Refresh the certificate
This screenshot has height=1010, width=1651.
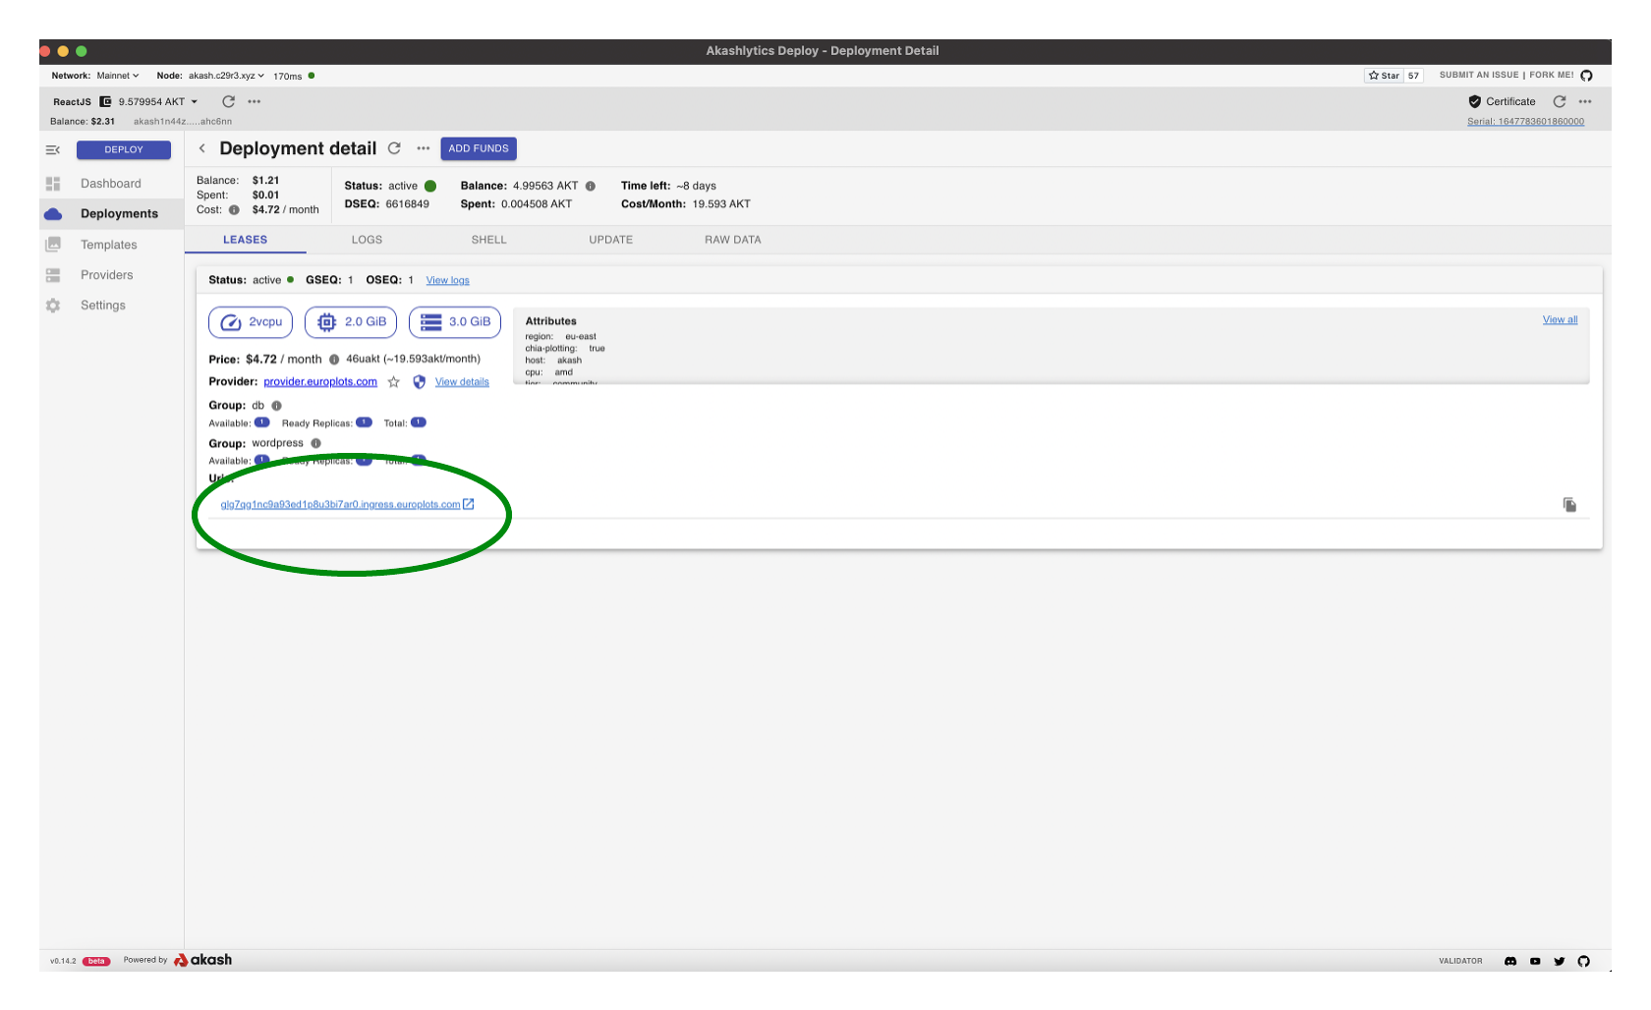coord(1560,101)
